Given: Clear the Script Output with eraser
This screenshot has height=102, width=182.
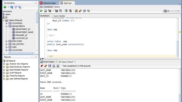Looking at the screenshot, I should coord(45,66).
